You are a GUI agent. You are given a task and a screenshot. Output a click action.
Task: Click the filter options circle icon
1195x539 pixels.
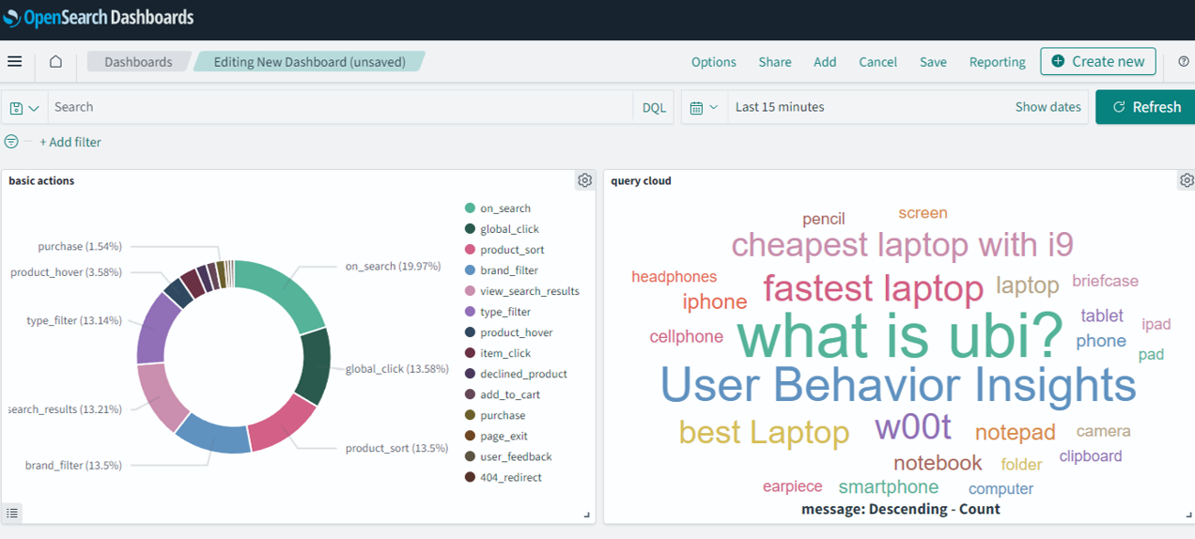11,142
